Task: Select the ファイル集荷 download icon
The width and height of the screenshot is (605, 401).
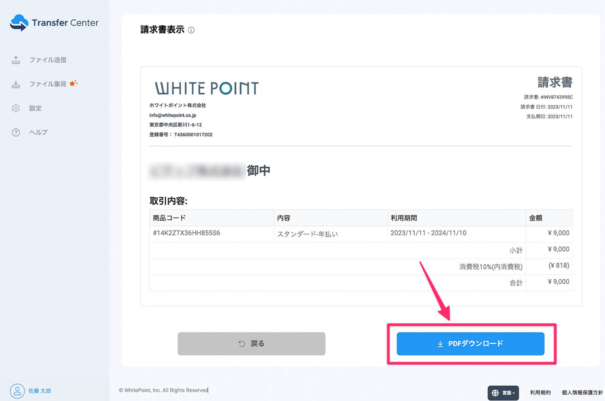Action: [16, 84]
